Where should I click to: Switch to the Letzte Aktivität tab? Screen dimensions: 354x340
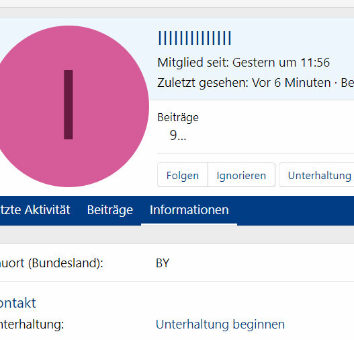pos(35,210)
